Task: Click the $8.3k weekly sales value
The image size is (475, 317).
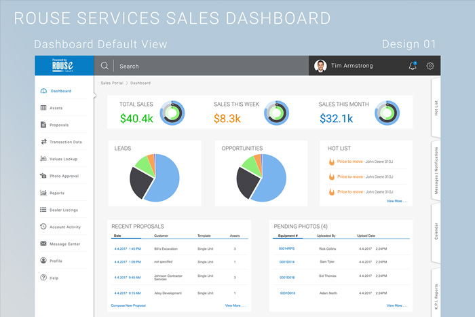Action: tap(227, 119)
